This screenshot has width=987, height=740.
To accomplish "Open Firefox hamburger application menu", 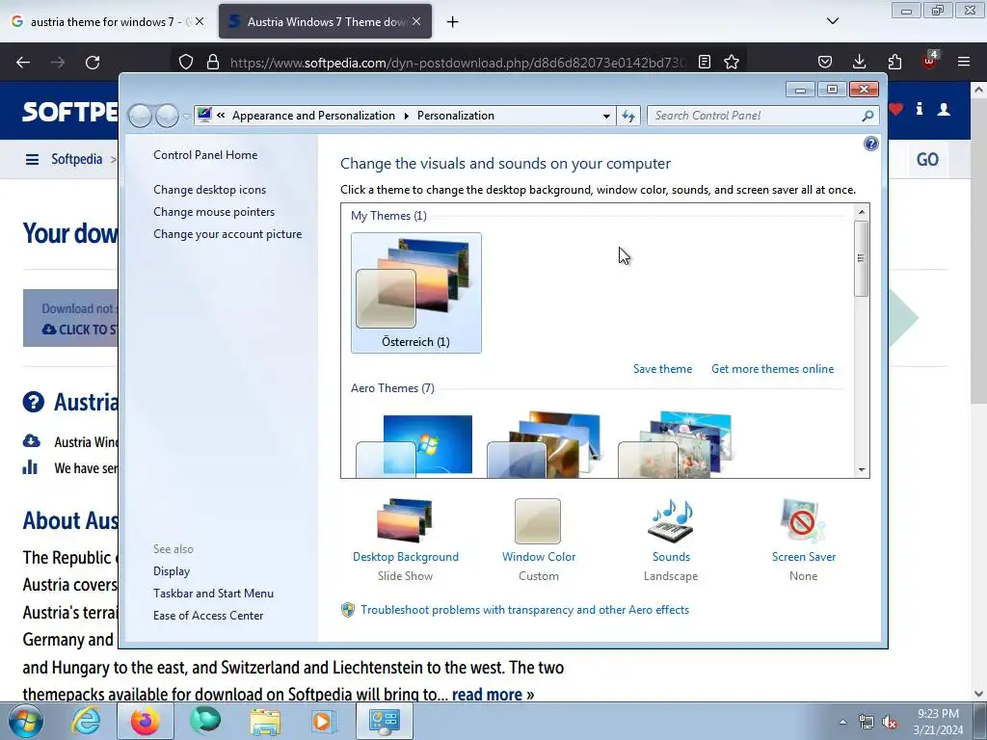I will click(963, 63).
